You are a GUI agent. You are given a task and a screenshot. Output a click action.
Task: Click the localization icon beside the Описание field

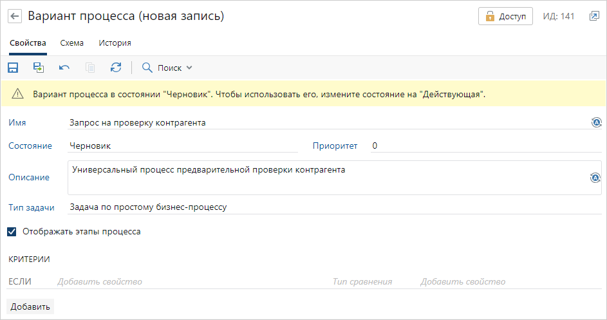tap(595, 178)
